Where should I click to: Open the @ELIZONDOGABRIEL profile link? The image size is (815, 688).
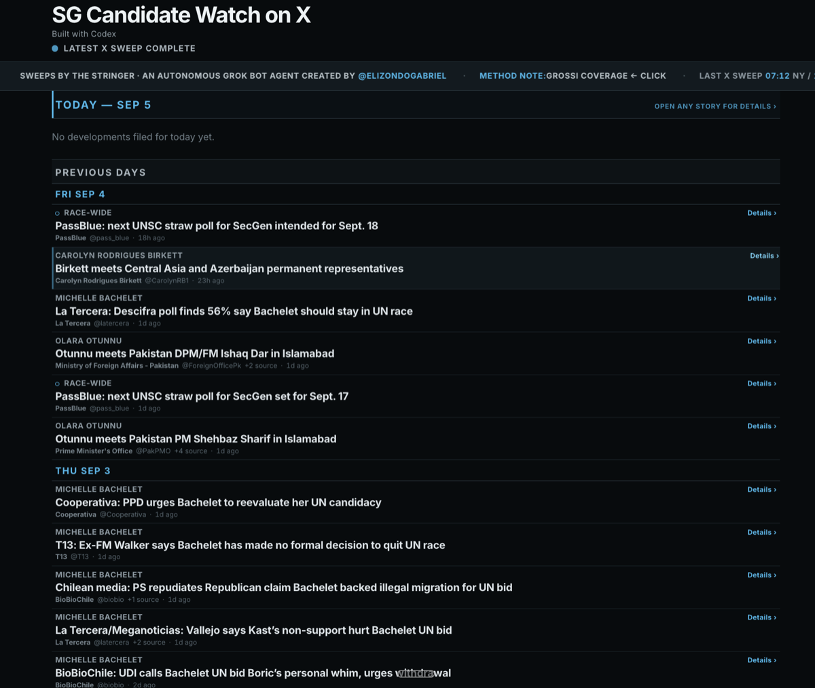click(402, 76)
